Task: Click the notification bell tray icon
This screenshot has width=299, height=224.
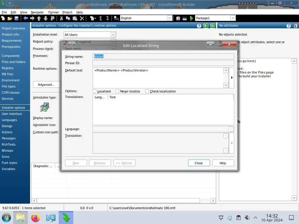Action: pyautogui.click(x=221, y=218)
